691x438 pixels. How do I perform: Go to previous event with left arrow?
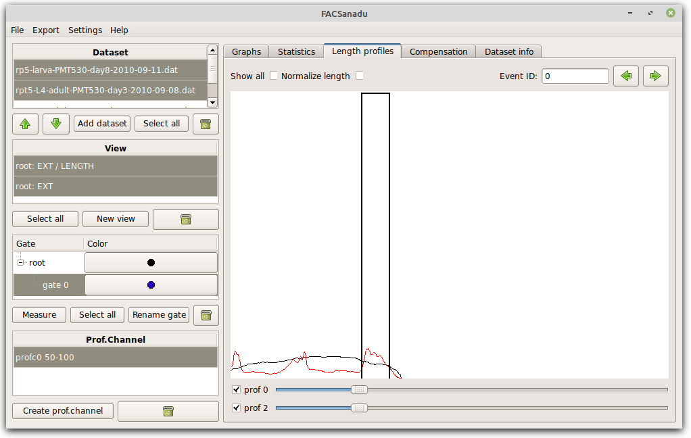(x=626, y=76)
